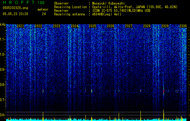Click the Observer field label

pyautogui.click(x=61, y=3)
